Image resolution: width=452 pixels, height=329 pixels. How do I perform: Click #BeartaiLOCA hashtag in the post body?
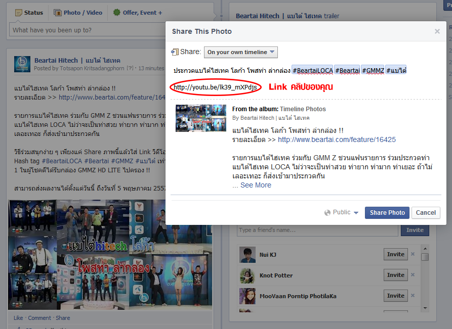pyautogui.click(x=62, y=161)
